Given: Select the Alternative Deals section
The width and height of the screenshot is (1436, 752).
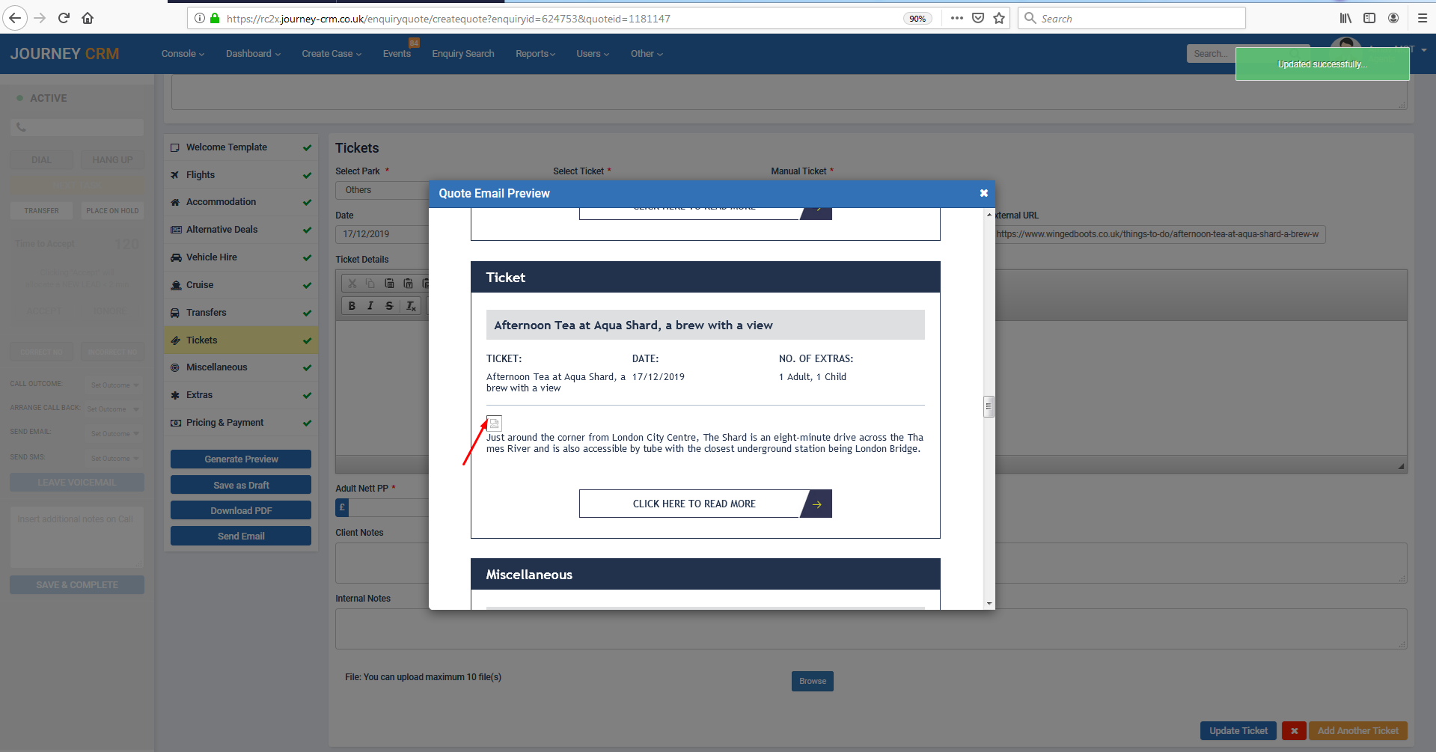Looking at the screenshot, I should click(x=241, y=230).
